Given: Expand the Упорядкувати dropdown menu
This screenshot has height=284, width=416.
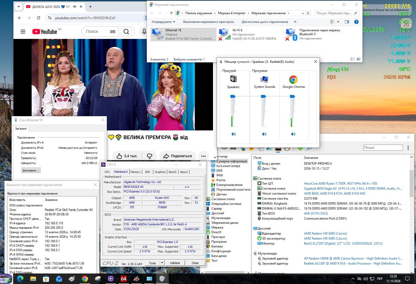Looking at the screenshot, I should pyautogui.click(x=163, y=22).
